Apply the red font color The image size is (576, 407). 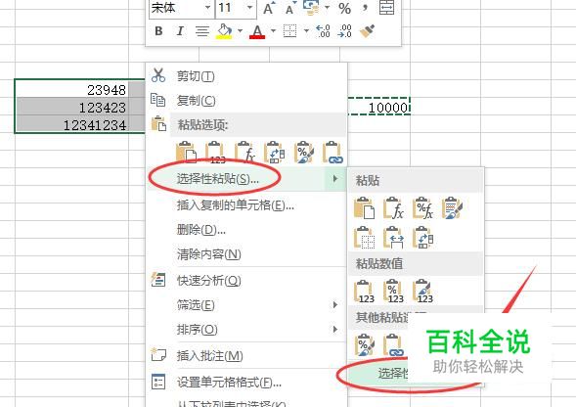(x=257, y=31)
